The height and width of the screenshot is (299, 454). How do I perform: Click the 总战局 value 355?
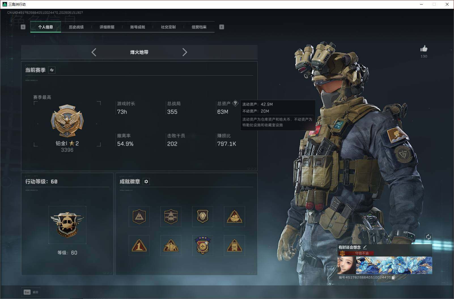pos(172,112)
